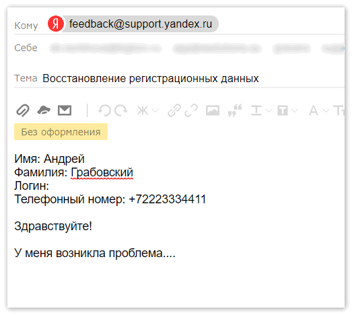Apply quote formatting
Screen dimensions: 352x315
(x=235, y=110)
